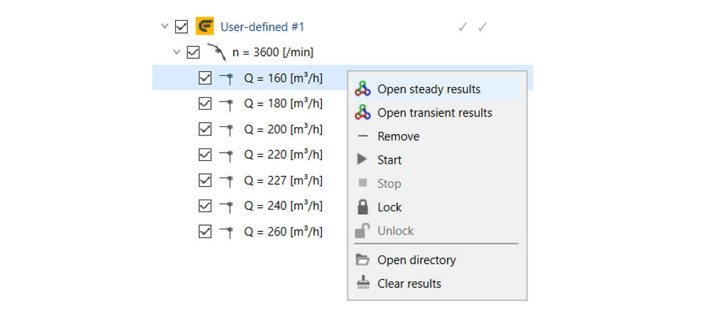Viewport: 715px width, 319px height.
Task: Click the molecule icon beside Open transient results
Action: click(363, 113)
